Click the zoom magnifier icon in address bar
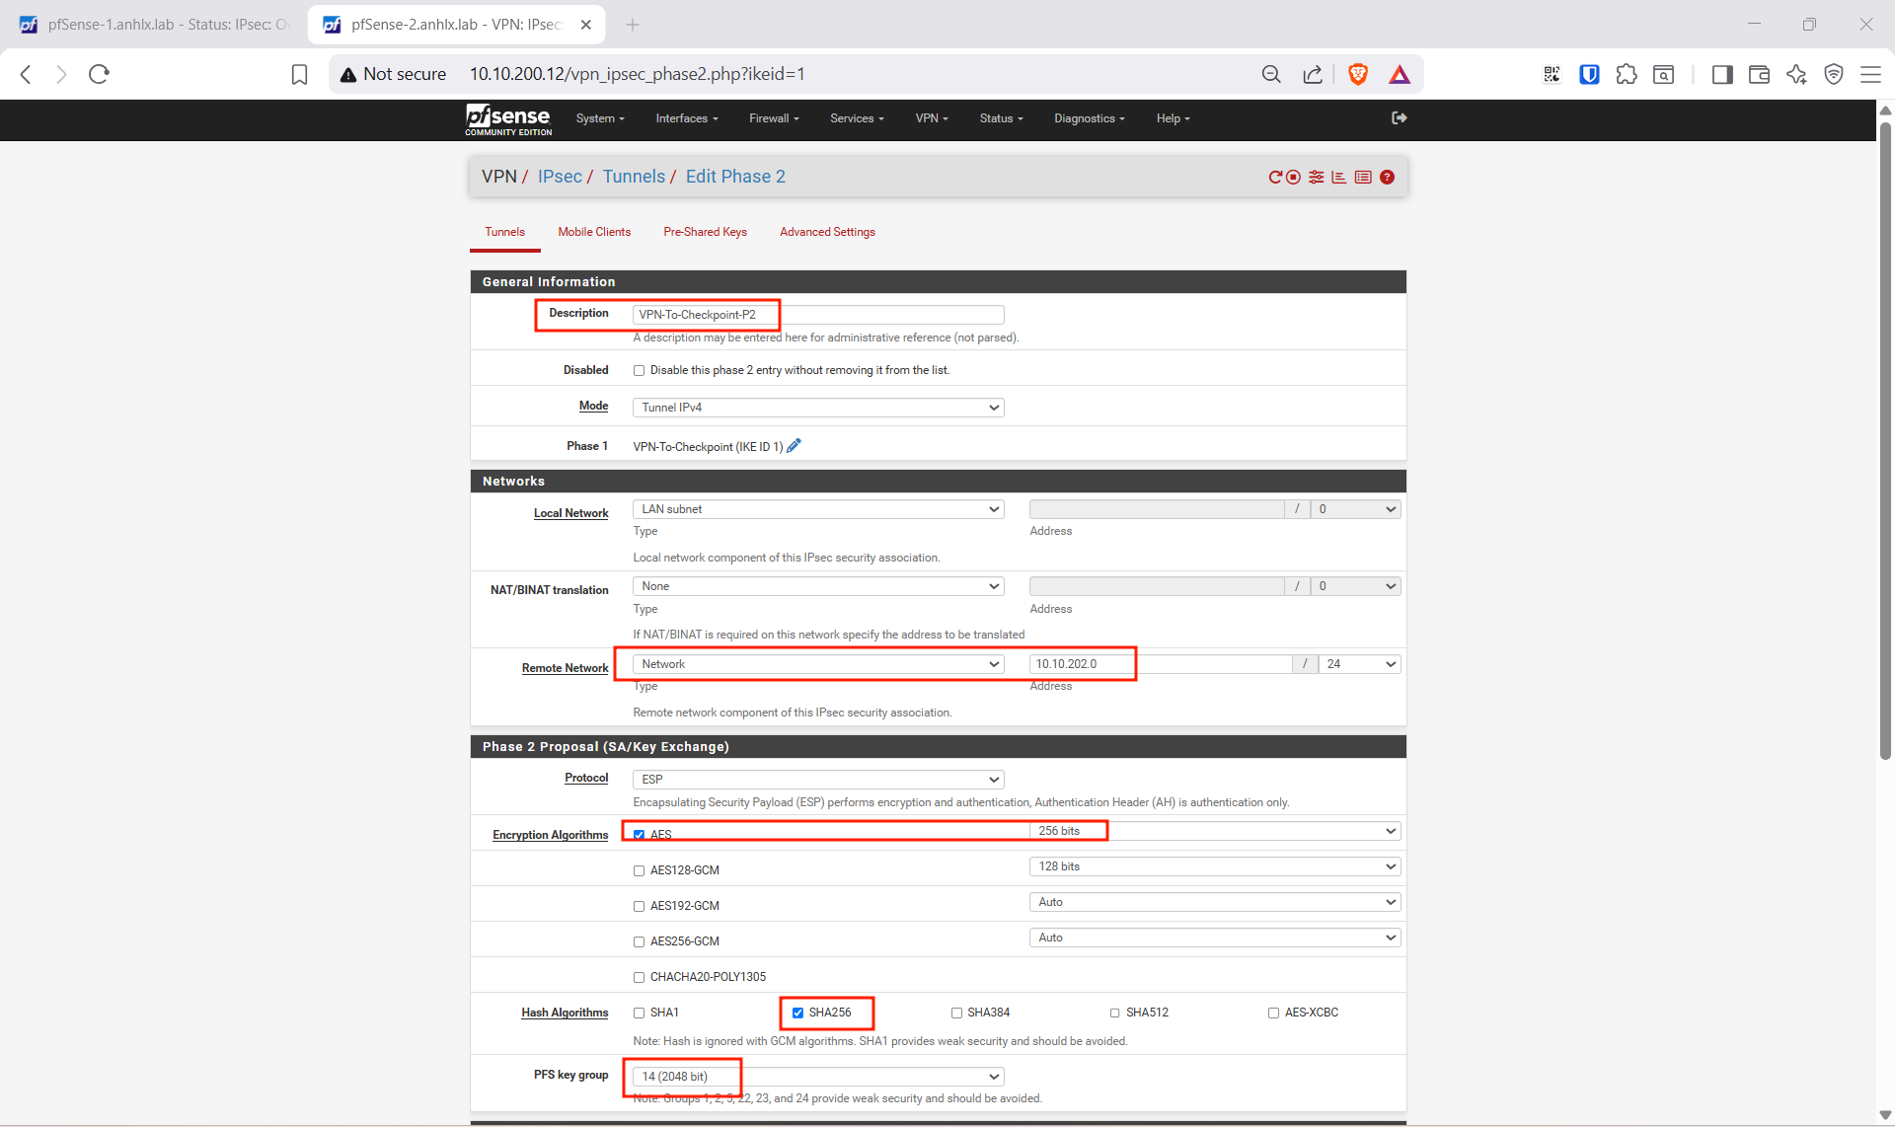 pos(1271,74)
